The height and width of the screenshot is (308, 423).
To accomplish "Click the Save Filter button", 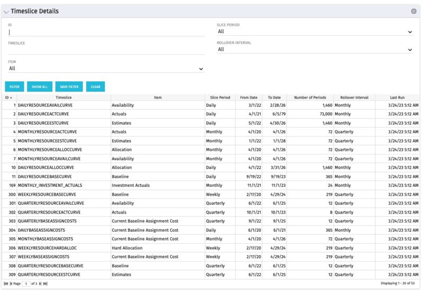I will 69,86.
